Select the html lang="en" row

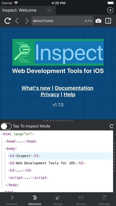[x=18, y=134]
